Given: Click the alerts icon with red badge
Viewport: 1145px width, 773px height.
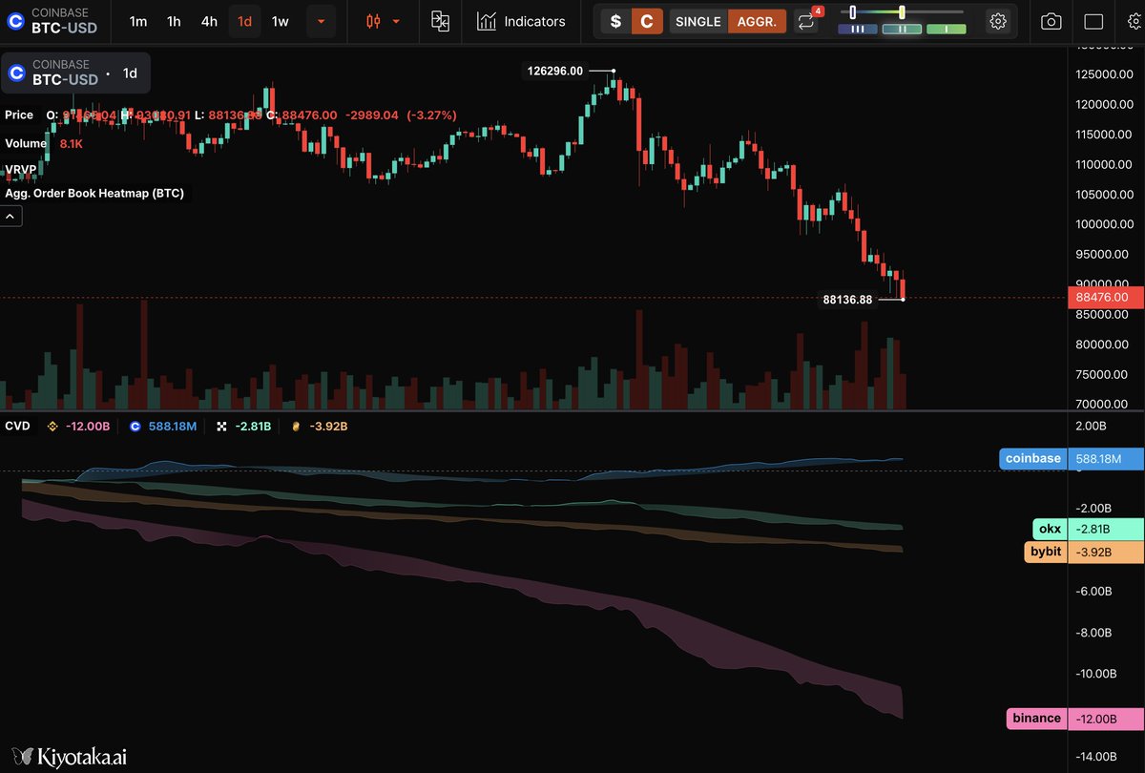Looking at the screenshot, I should click(x=806, y=21).
